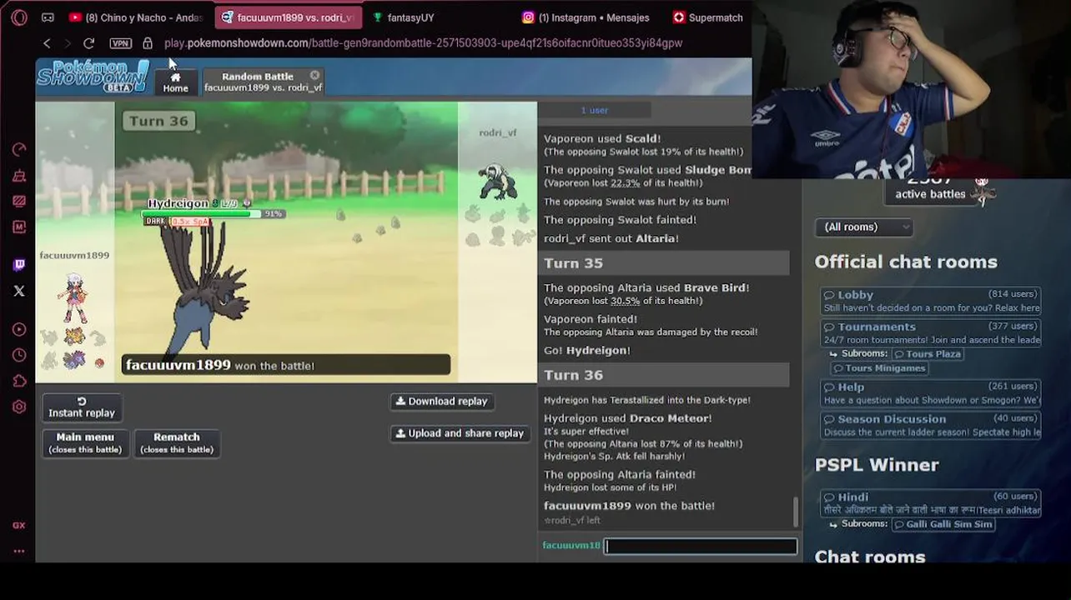Screen dimensions: 1071x600
Task: Open Extensions puzzle sidebar icon
Action: (x=19, y=381)
